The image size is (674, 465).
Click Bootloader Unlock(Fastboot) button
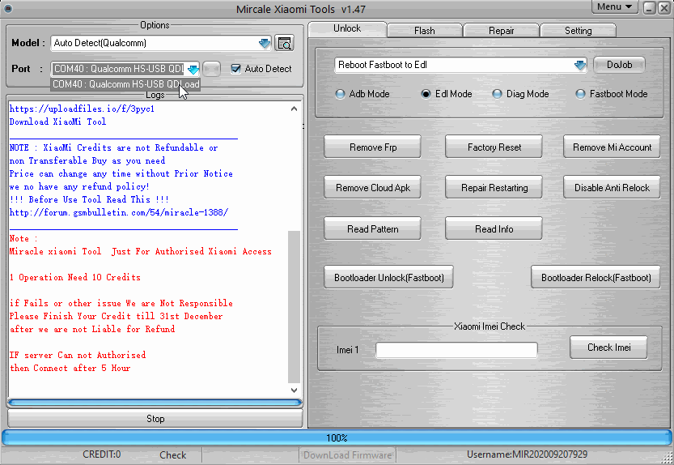click(x=389, y=278)
